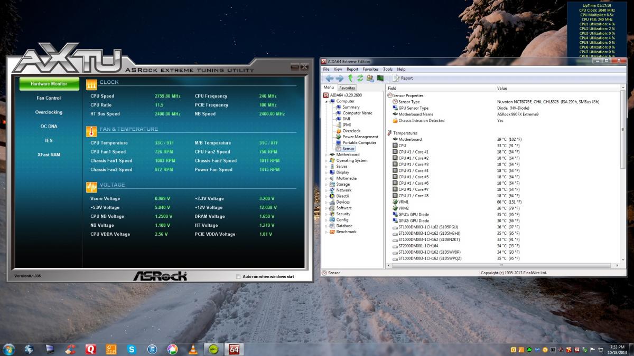Screen dimensions: 634x356
Task: Open Overclocking in AXTU
Action: tap(49, 112)
